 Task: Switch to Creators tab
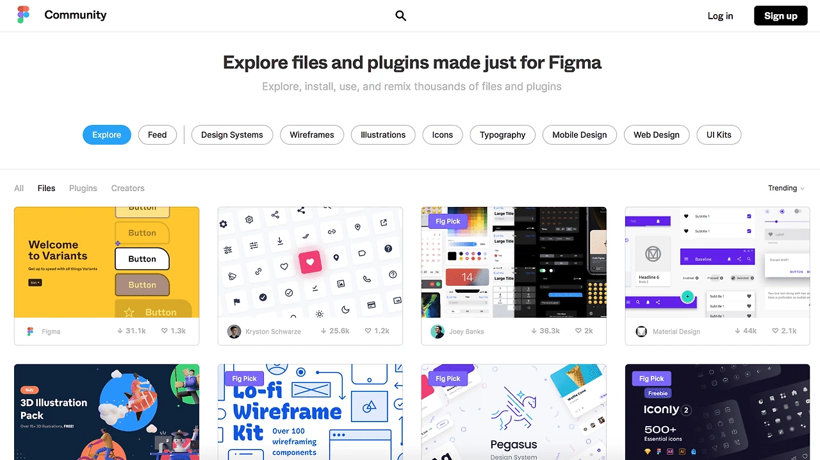pos(128,188)
